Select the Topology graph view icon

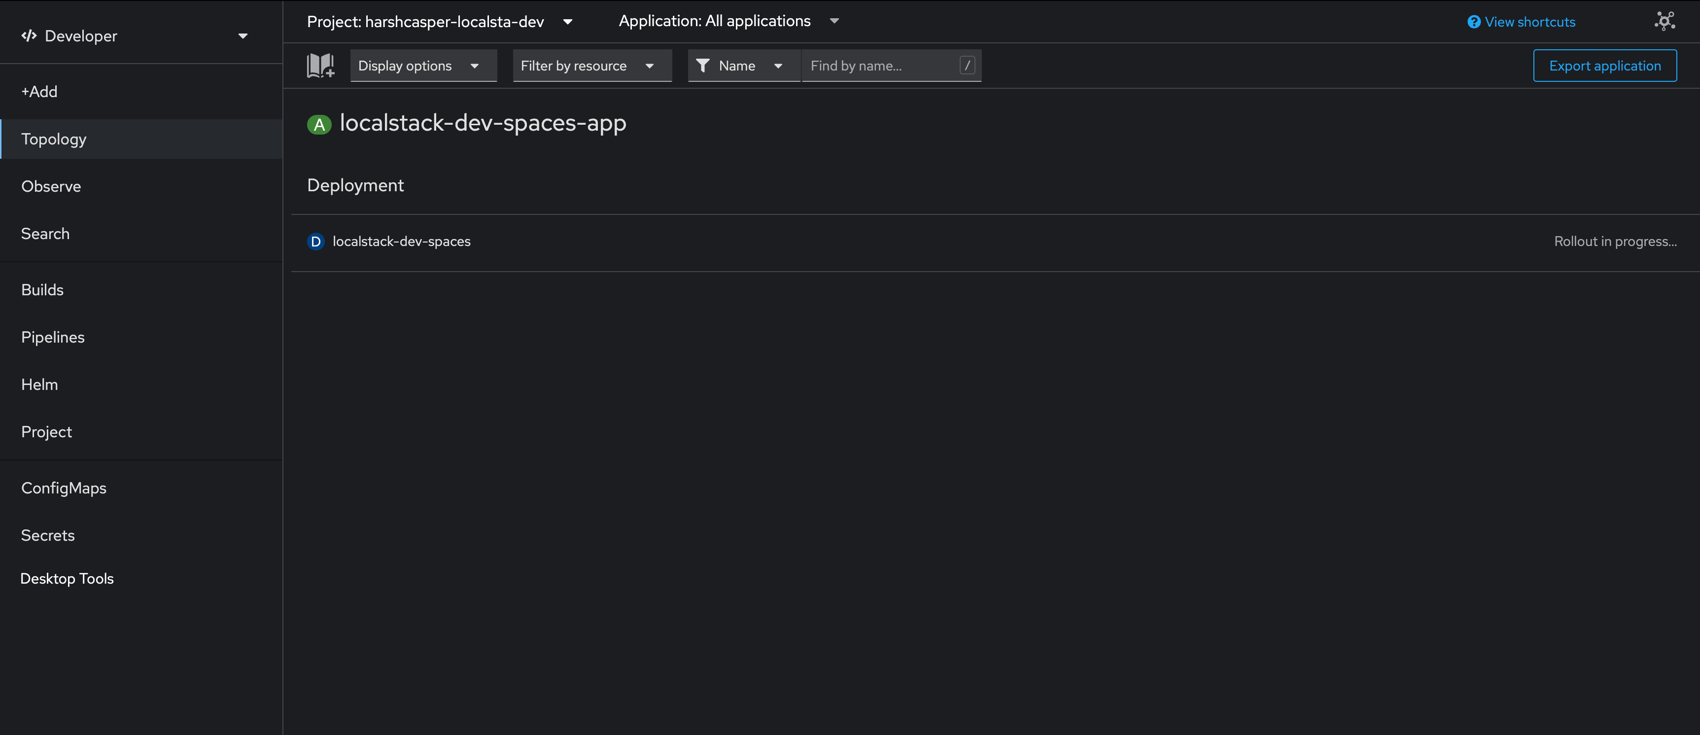pyautogui.click(x=1665, y=20)
